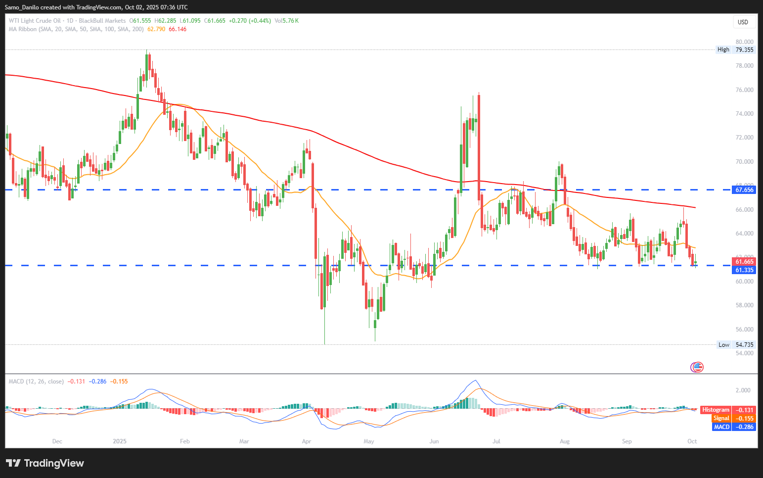Click the WTI Light Crude Oil symbol title
763x478 pixels.
click(x=35, y=21)
